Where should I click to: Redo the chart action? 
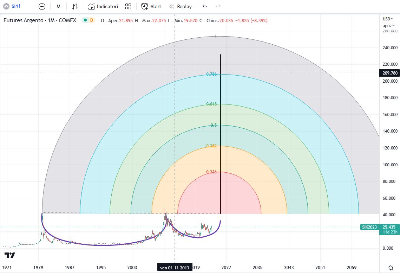[218, 6]
